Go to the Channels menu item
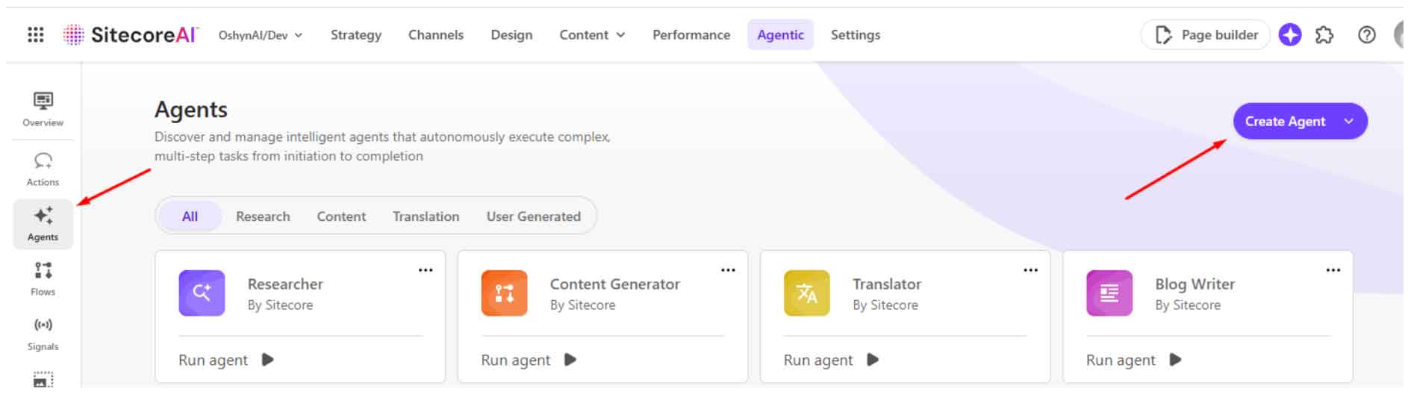The height and width of the screenshot is (406, 1408). click(436, 35)
